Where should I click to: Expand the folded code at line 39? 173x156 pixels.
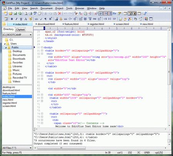[42, 79]
